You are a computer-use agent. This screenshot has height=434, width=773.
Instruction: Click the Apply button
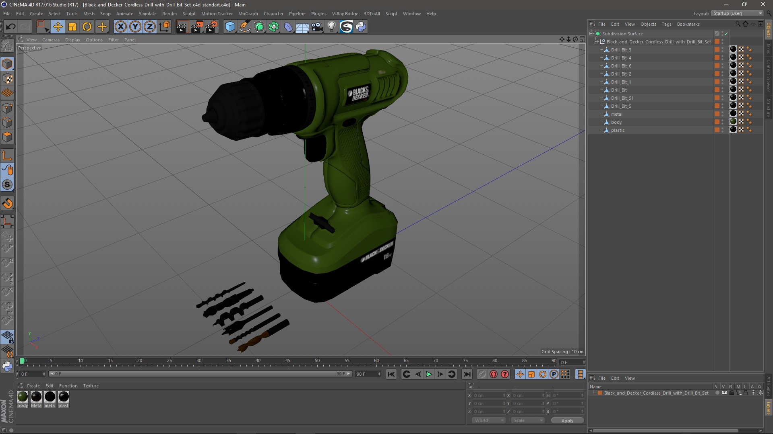567,421
